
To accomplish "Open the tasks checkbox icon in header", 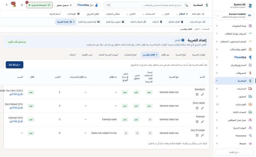I will pos(22,5).
